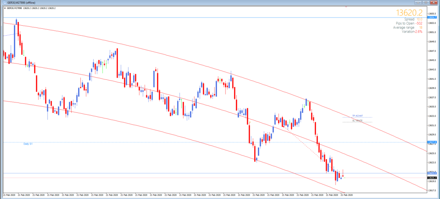Click the black 13620.2 current price tag
440x199 pixels.
click(x=431, y=178)
